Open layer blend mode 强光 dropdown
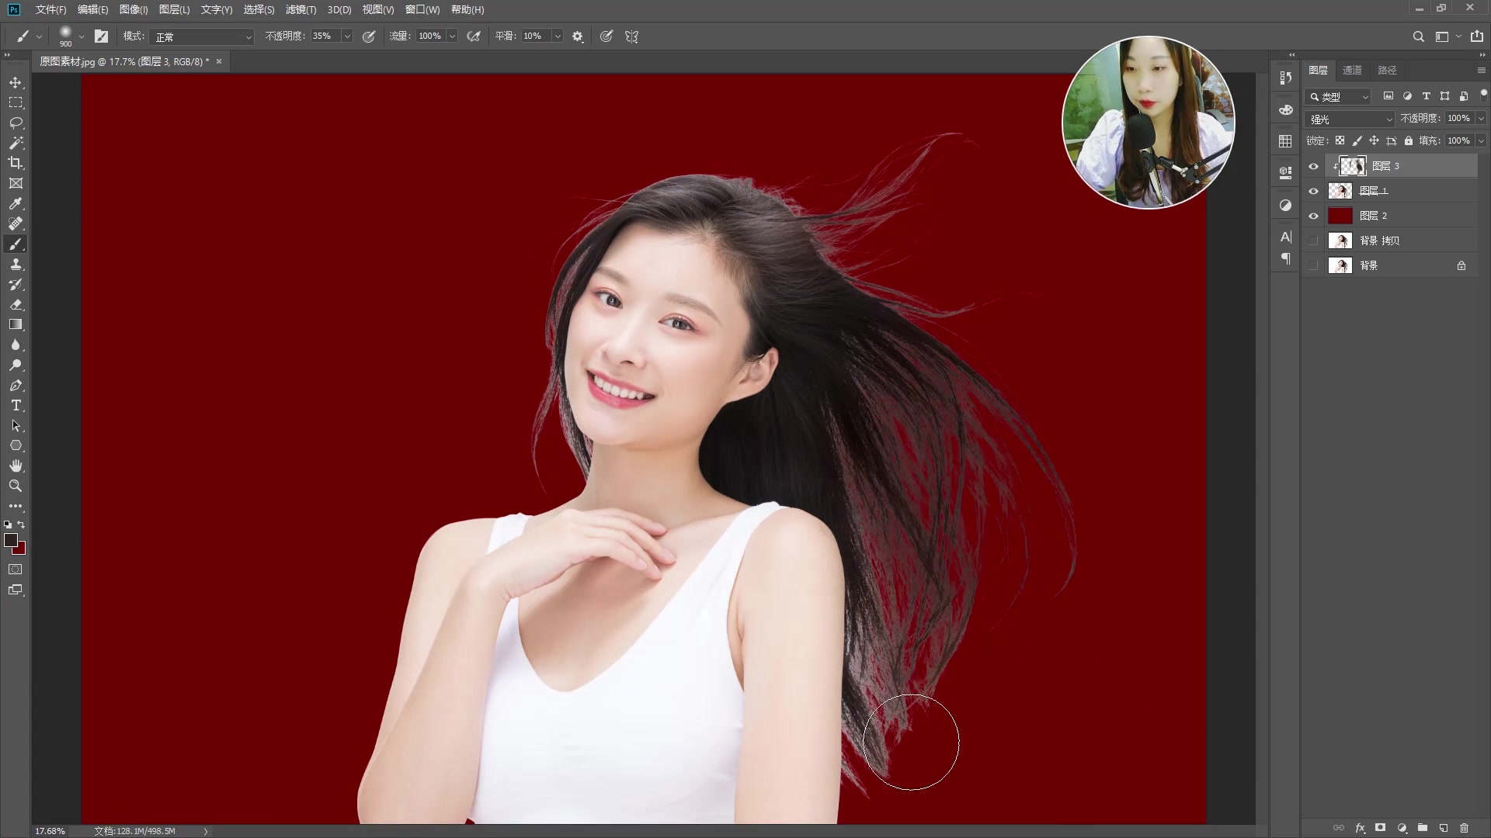 click(1351, 119)
